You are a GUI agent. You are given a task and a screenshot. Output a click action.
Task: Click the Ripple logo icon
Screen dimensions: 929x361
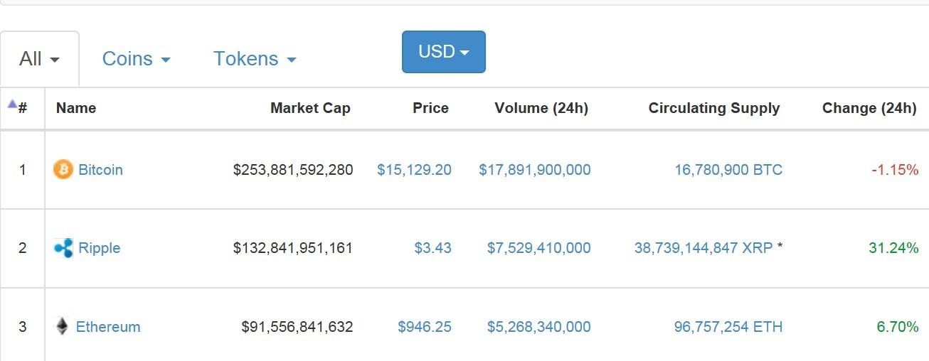[x=63, y=248]
